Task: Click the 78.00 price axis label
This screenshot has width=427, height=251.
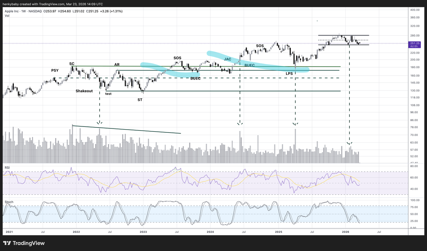Action: 414,127
